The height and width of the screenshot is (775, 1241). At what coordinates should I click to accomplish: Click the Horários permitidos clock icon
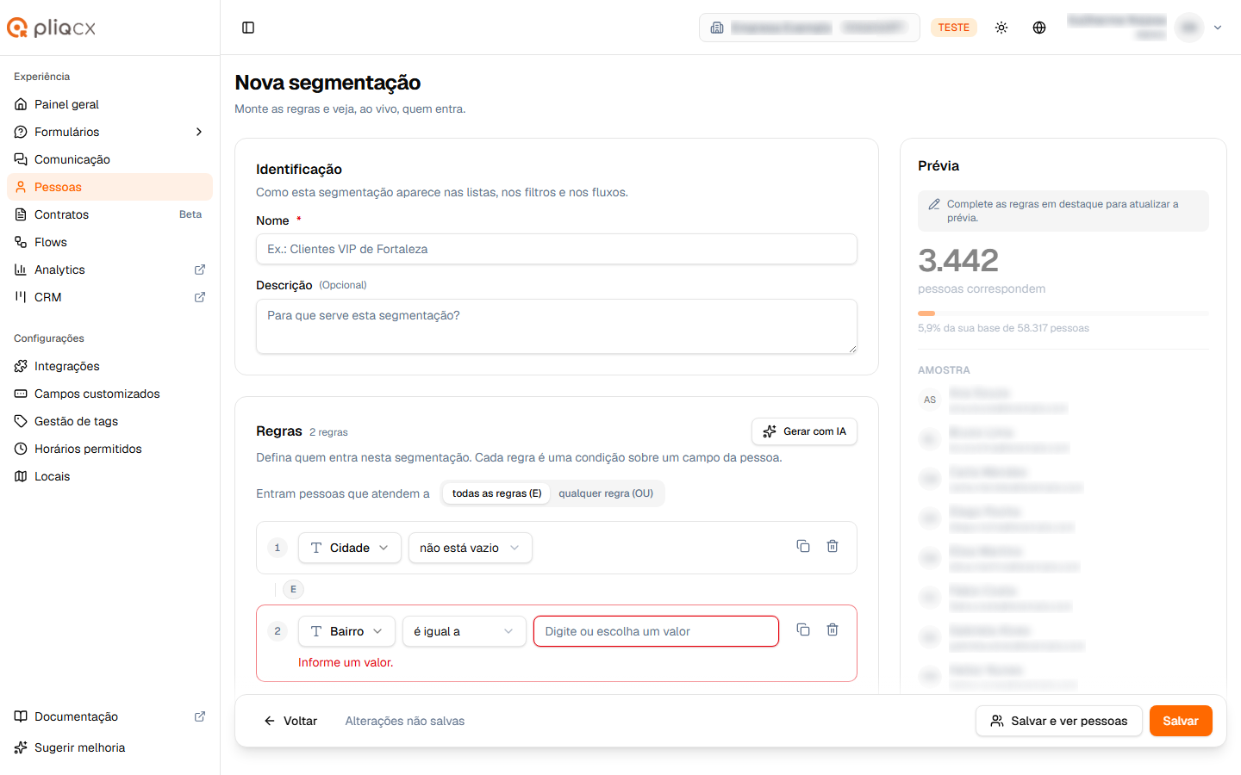21,449
